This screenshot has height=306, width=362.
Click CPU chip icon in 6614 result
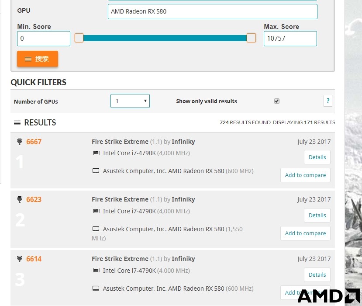click(97, 270)
